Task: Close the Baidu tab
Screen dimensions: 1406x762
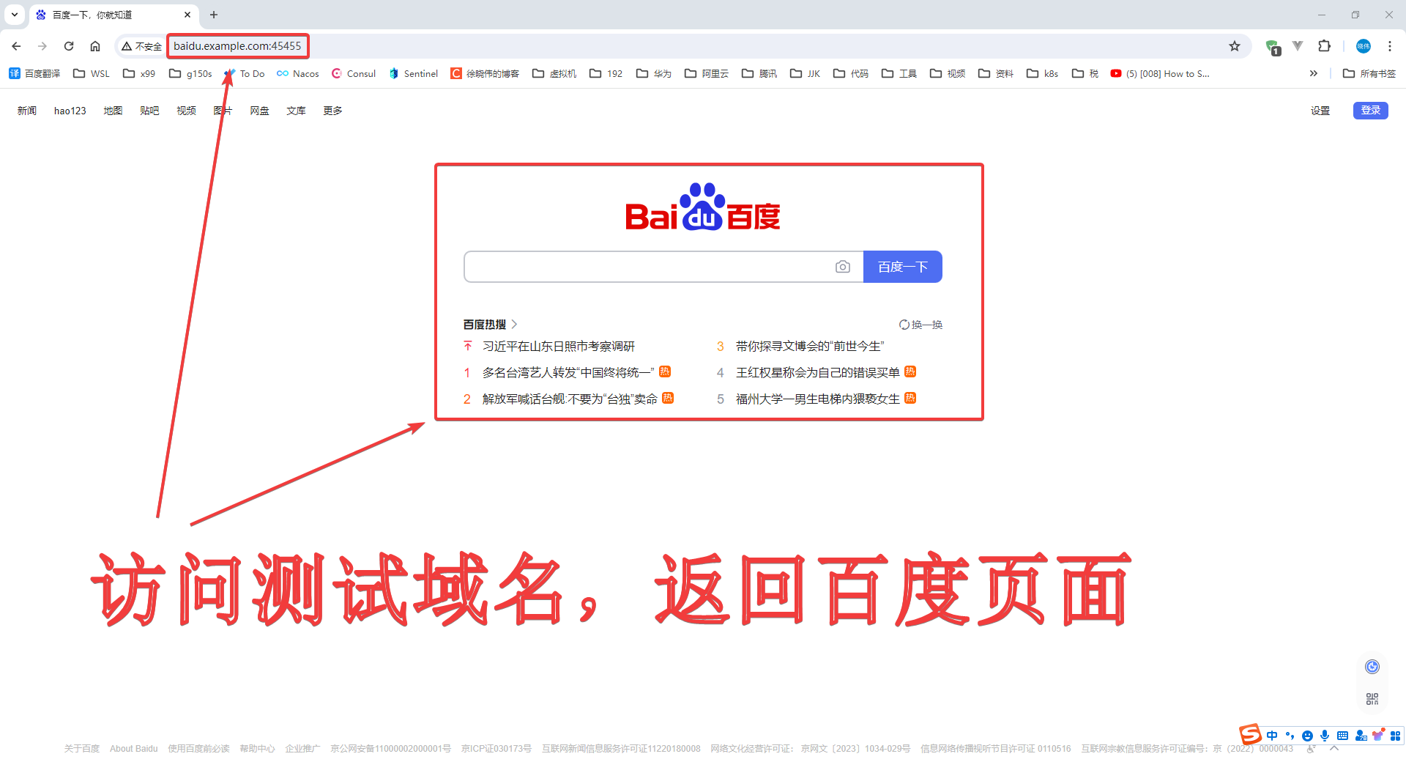Action: tap(187, 15)
